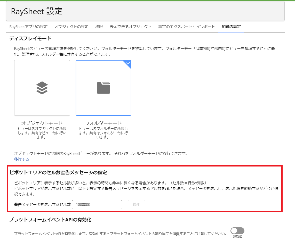Image resolution: width=295 pixels, height=250 pixels.
Task: Click the RaySheet 設定 page title
Action: [x=37, y=11]
